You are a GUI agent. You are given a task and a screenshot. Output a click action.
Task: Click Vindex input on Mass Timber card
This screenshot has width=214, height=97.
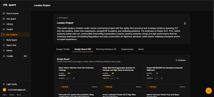[69, 78]
